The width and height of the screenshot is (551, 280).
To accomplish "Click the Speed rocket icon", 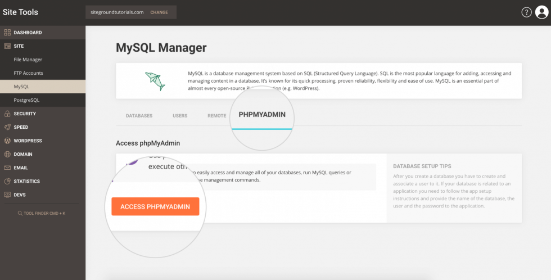I will (7, 127).
